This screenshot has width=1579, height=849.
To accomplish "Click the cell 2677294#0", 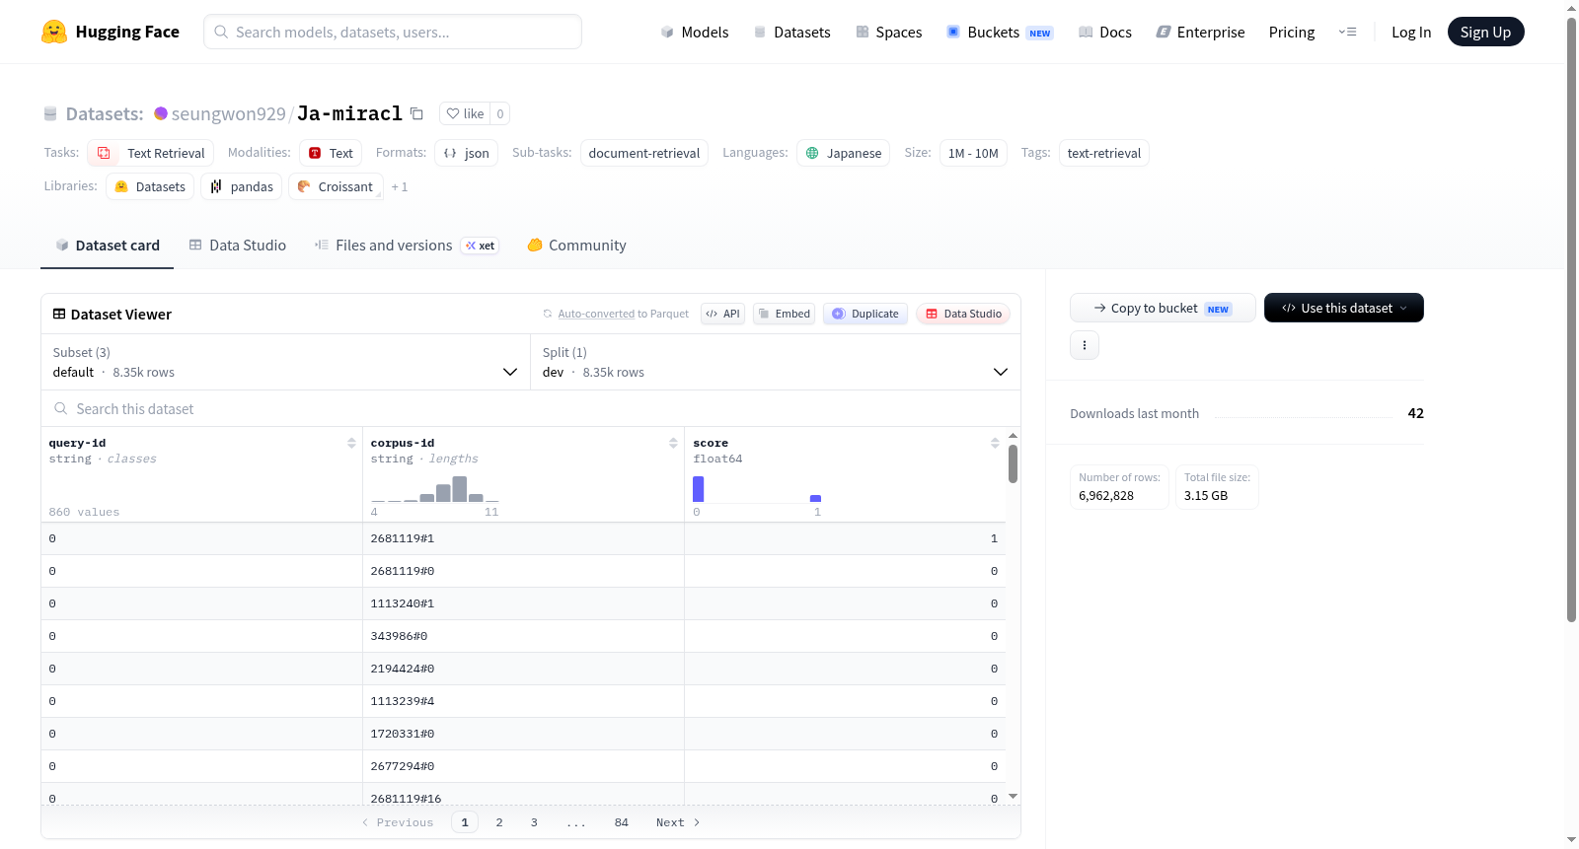I will (523, 766).
